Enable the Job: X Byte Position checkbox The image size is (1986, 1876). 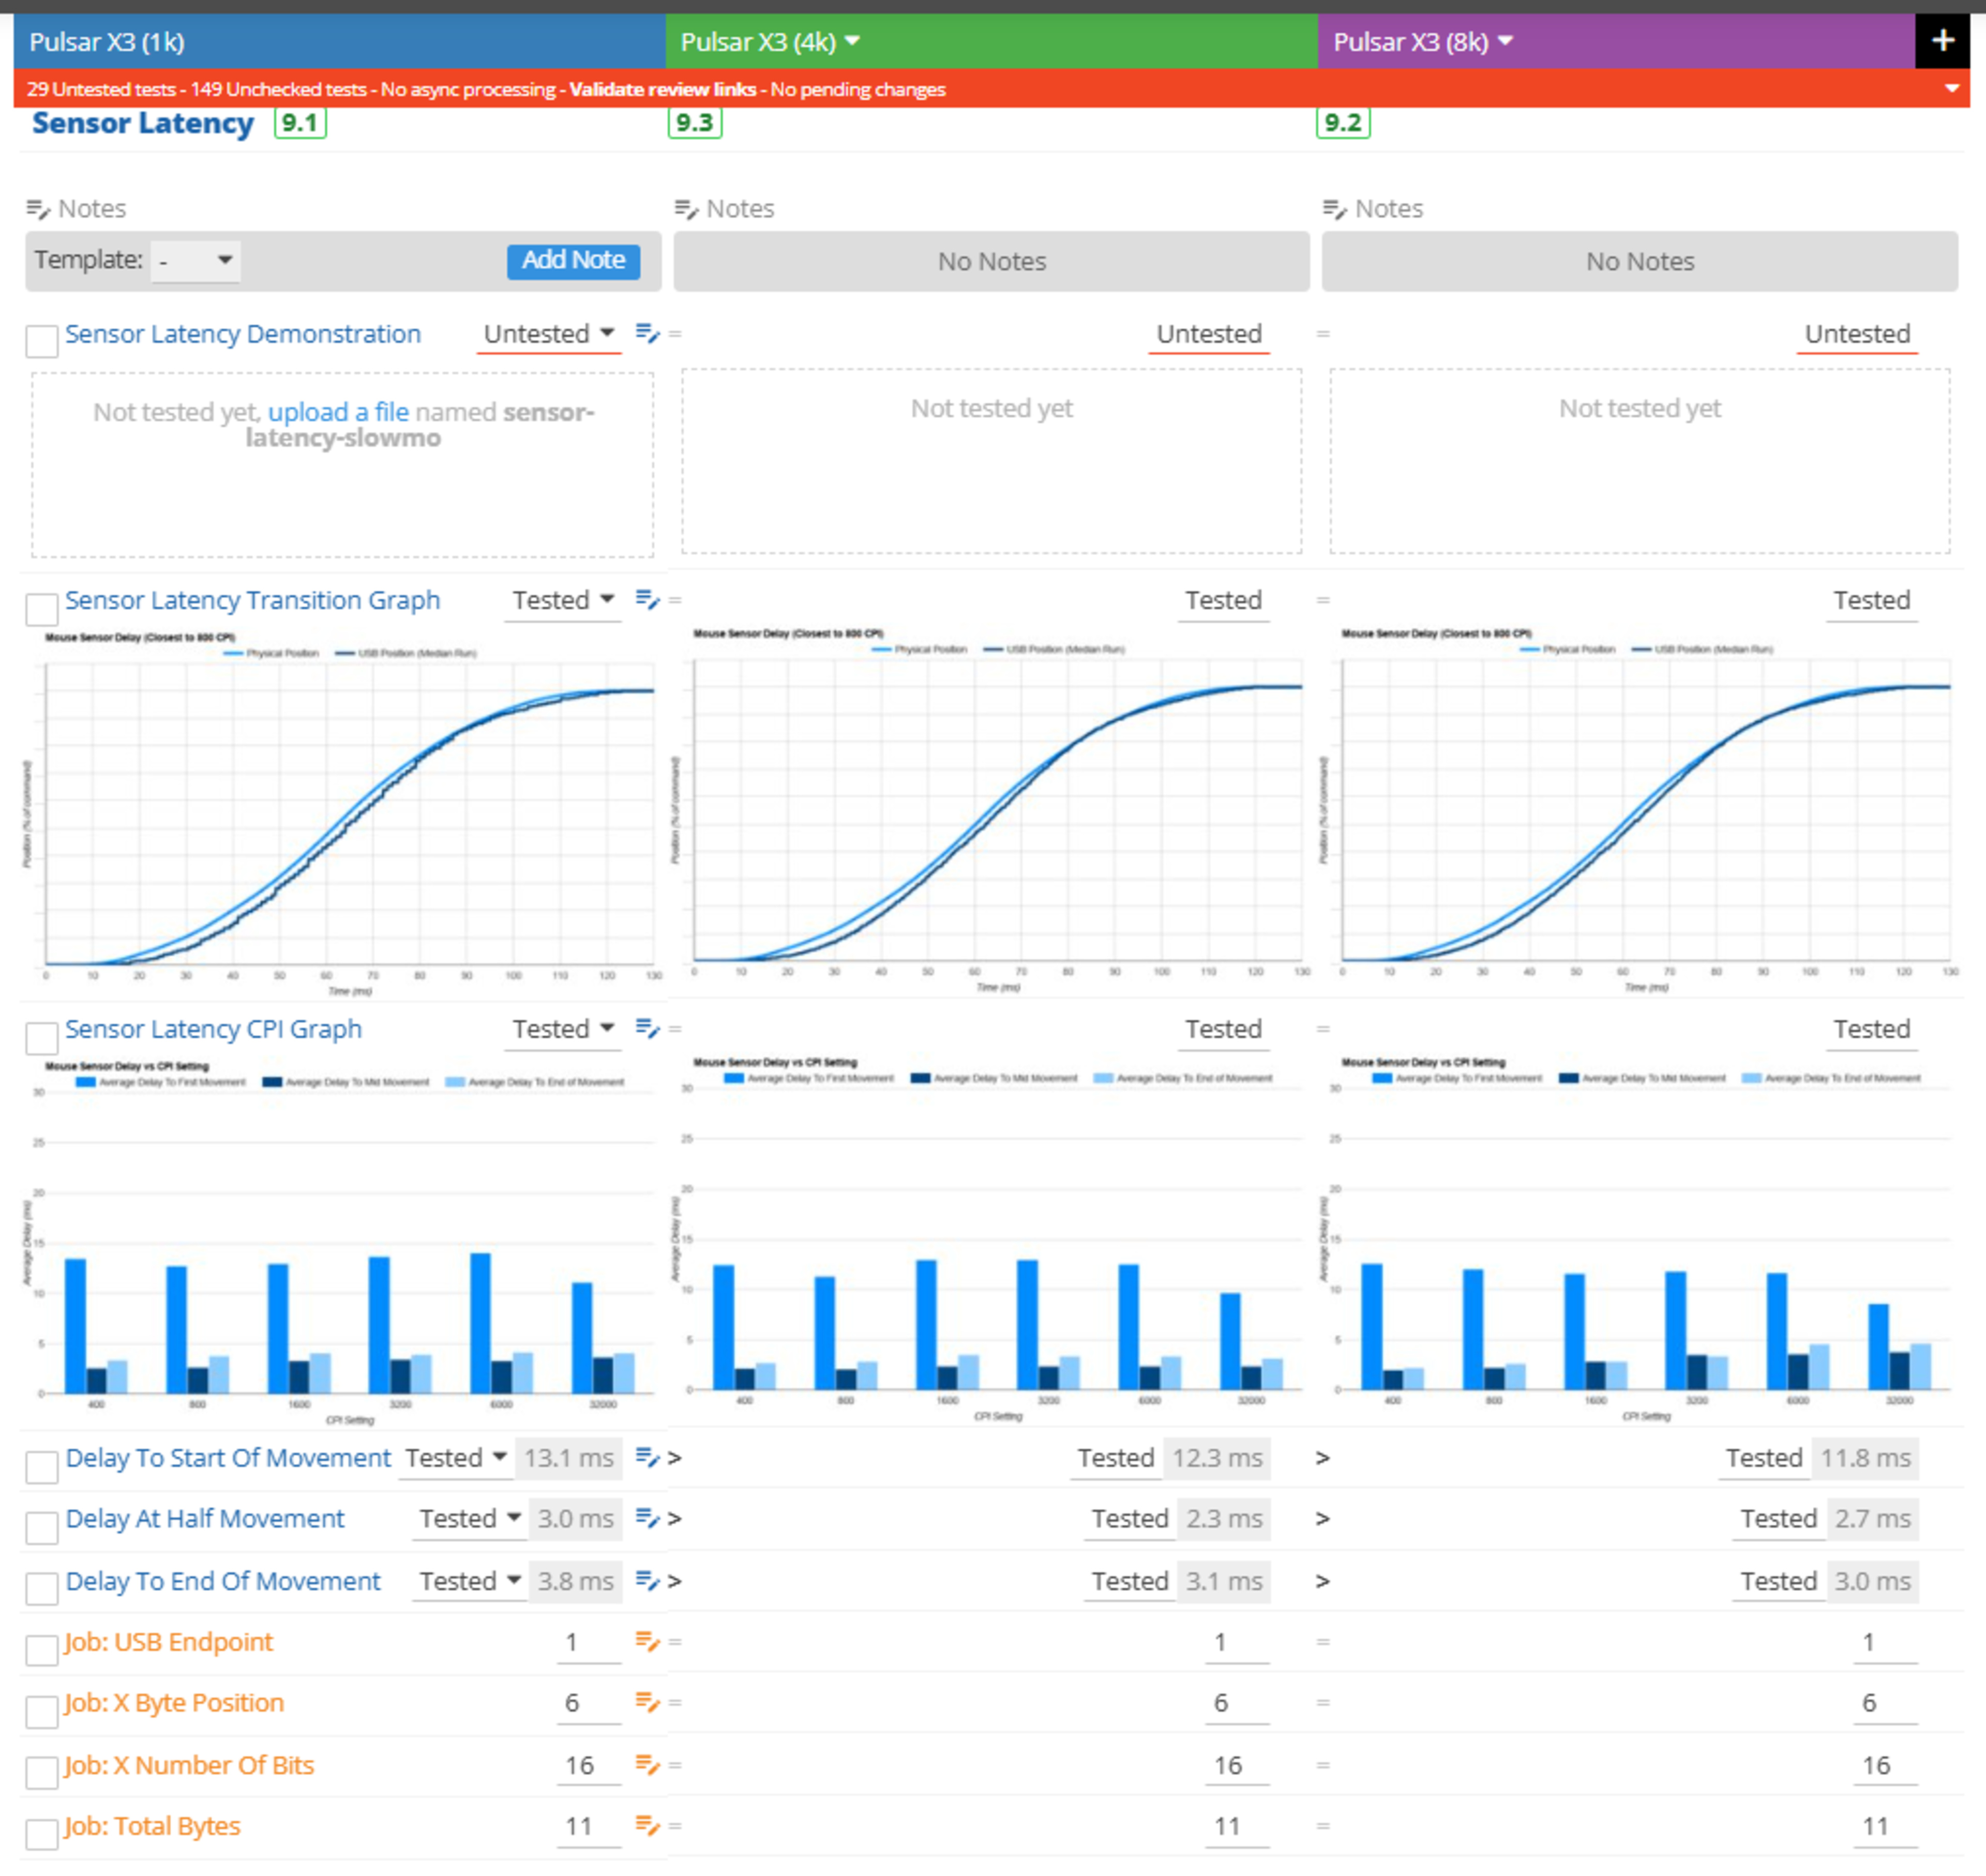coord(41,1711)
